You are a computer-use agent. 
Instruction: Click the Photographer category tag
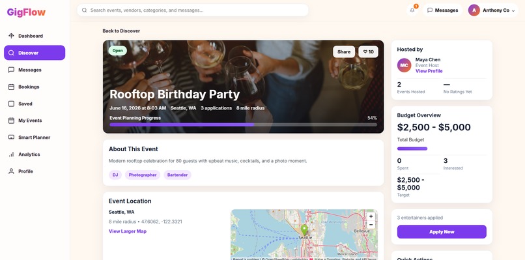coord(143,175)
